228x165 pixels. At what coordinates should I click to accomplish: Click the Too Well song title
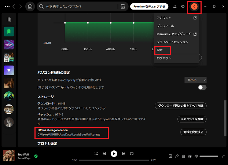[23, 154]
